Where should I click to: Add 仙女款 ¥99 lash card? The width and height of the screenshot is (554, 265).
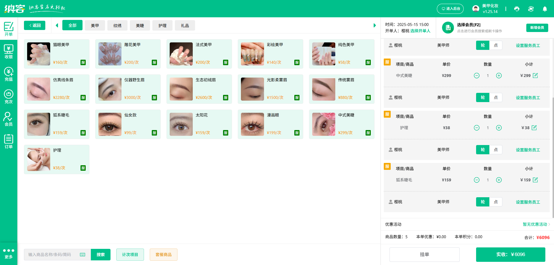click(x=128, y=124)
